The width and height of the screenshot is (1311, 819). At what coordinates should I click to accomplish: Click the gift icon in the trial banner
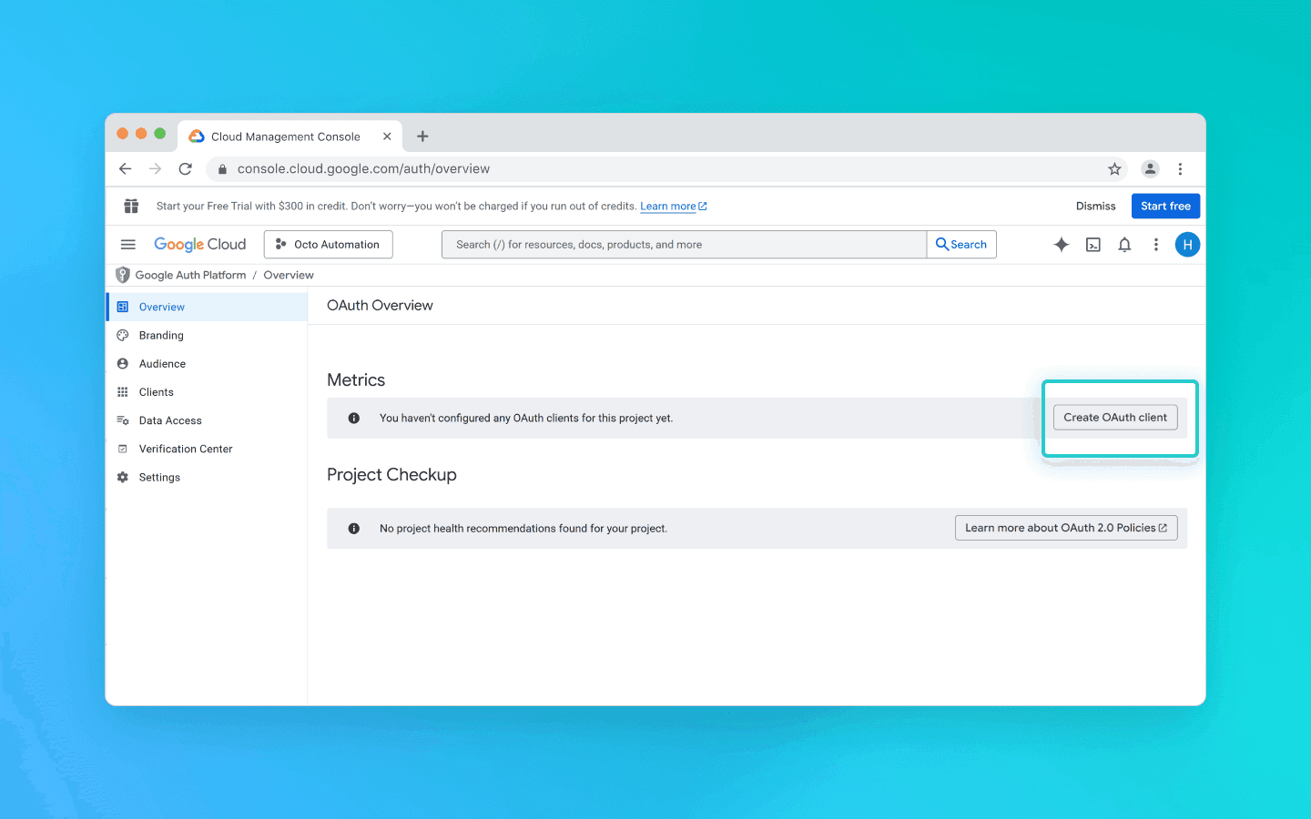pyautogui.click(x=131, y=206)
